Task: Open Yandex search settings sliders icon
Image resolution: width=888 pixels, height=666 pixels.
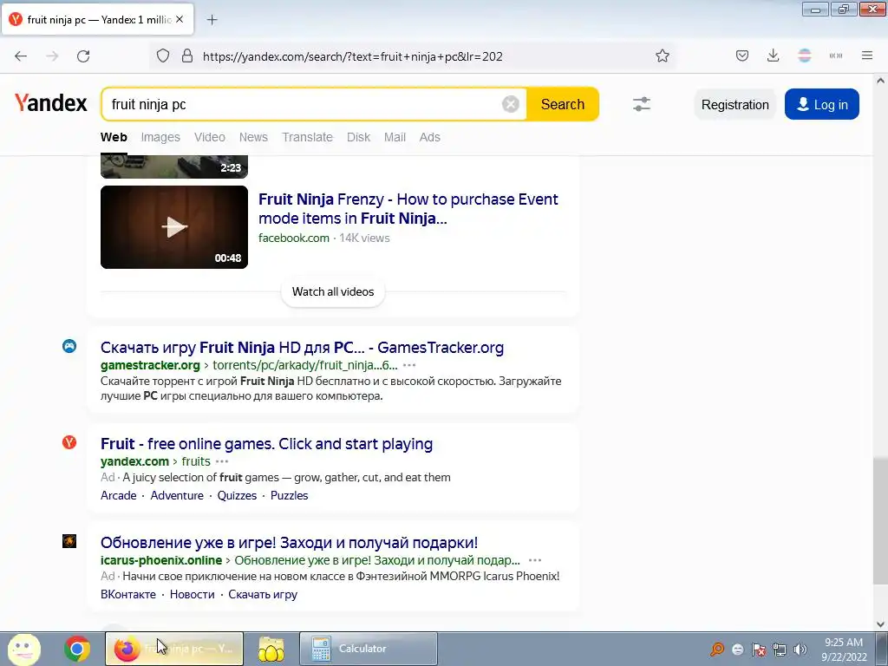Action: [x=641, y=104]
